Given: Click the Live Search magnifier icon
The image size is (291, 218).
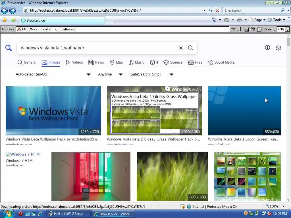Looking at the screenshot, I should 282,11.
